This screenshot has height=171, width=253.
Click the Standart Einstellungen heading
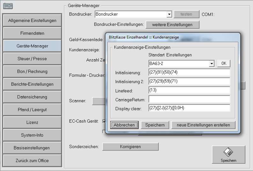coord(170,55)
